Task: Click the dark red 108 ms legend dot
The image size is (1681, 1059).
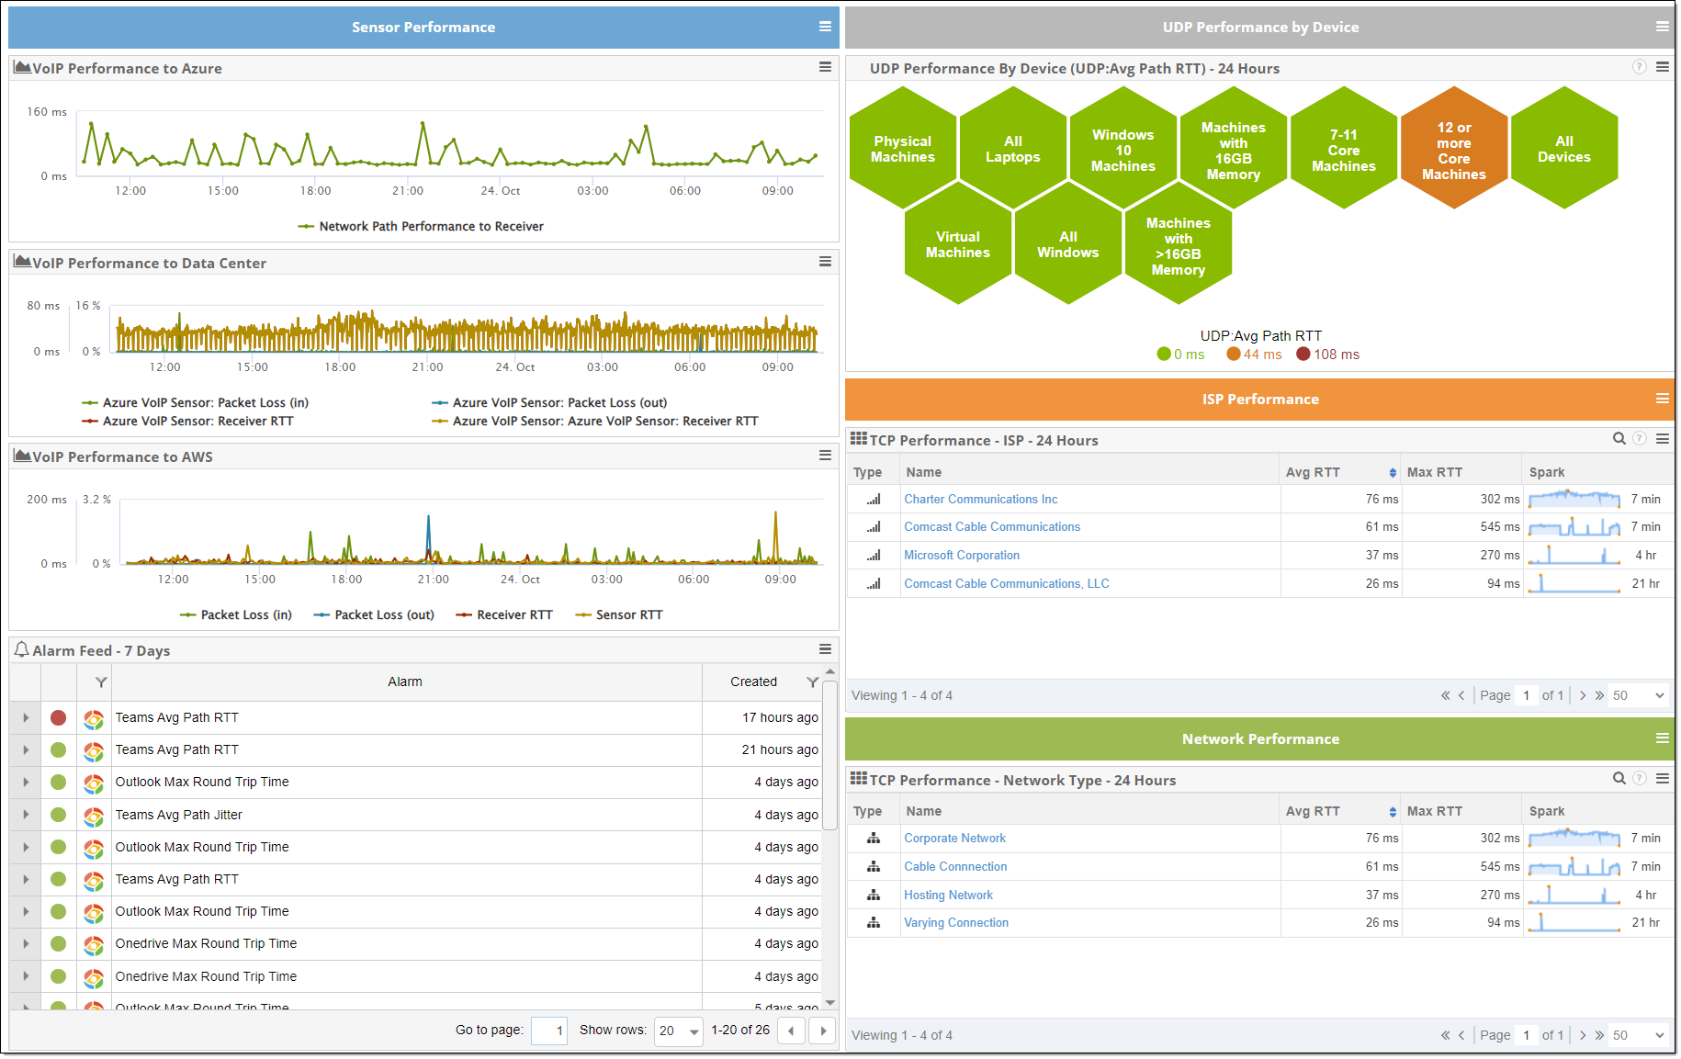Action: pyautogui.click(x=1303, y=354)
